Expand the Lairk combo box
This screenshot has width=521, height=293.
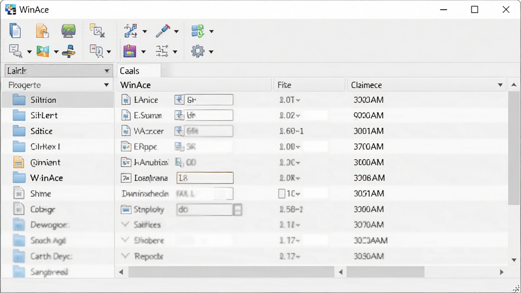[107, 71]
